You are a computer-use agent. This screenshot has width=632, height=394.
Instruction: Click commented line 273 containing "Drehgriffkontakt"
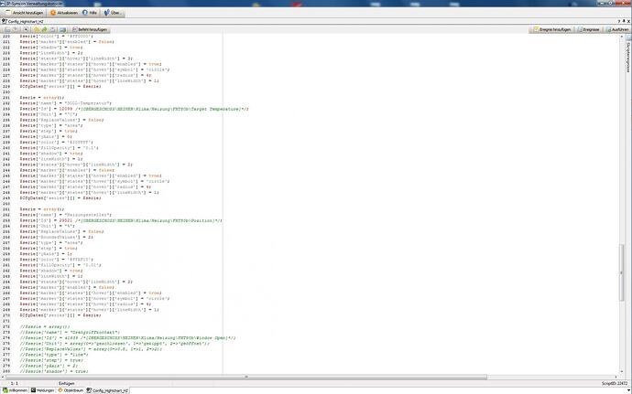click(71, 333)
